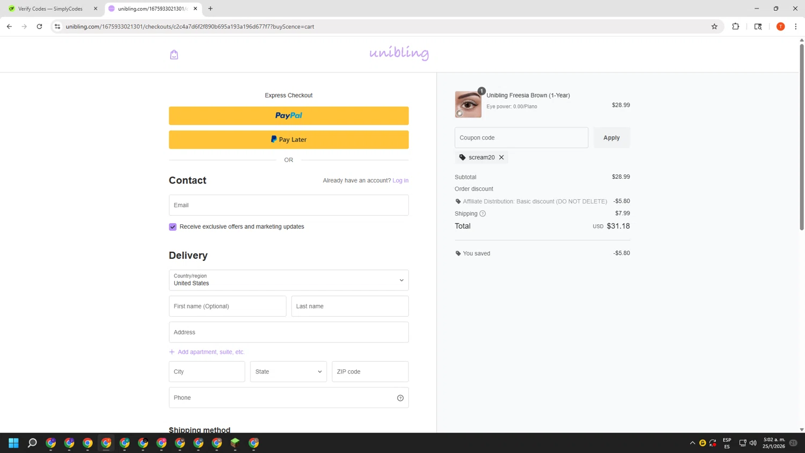Open the Chrome profile avatar

pyautogui.click(x=780, y=26)
